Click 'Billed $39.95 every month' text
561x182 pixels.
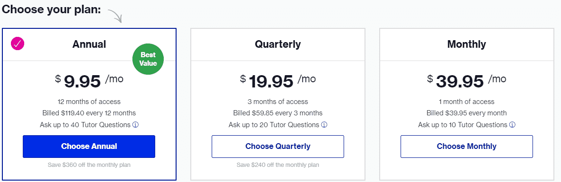tap(467, 113)
